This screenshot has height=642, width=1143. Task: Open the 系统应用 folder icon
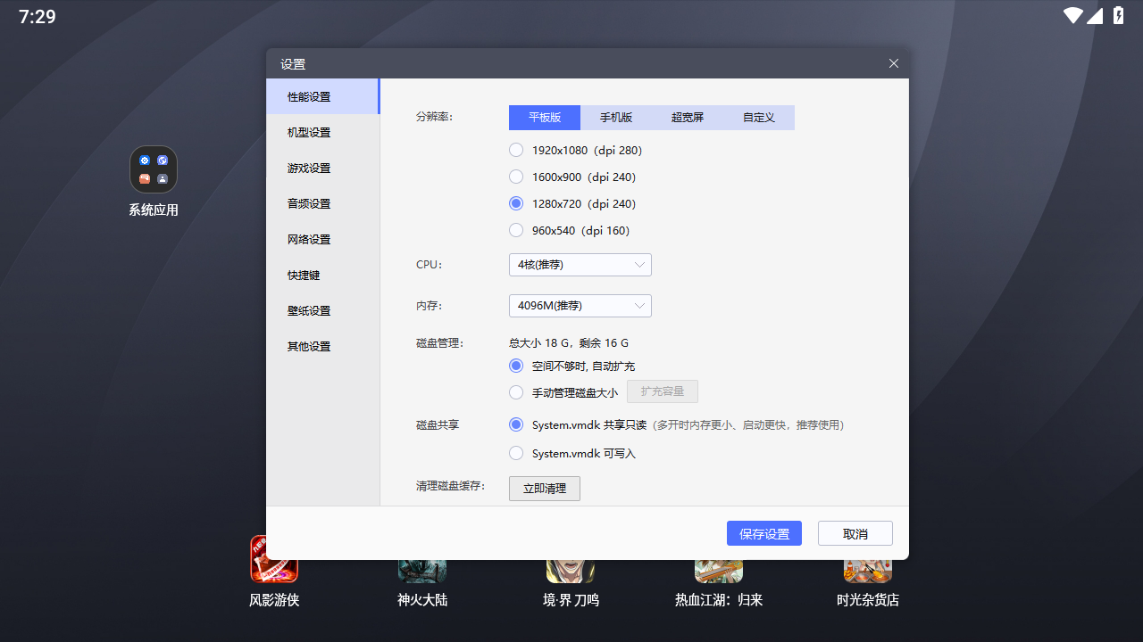tap(154, 170)
